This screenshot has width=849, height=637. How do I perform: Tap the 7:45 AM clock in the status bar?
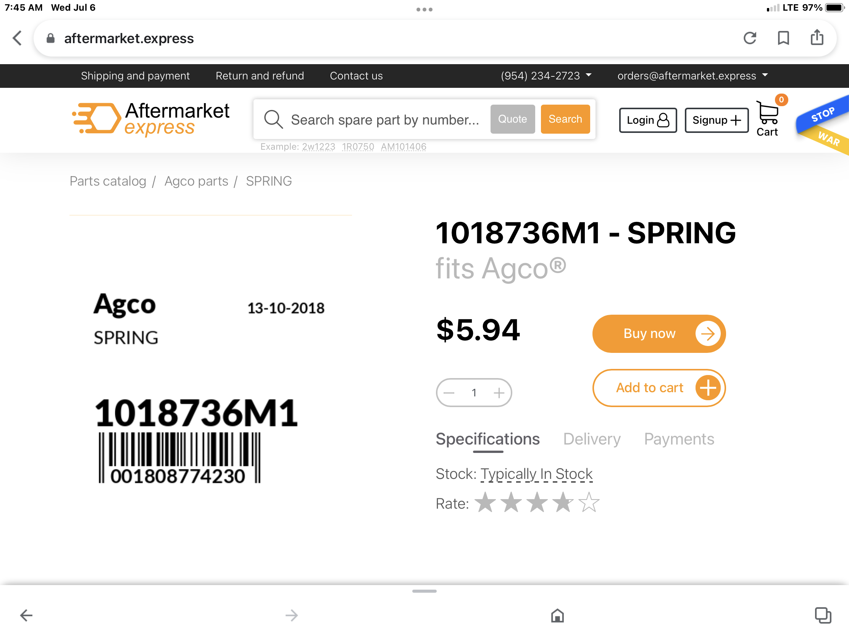coord(24,8)
